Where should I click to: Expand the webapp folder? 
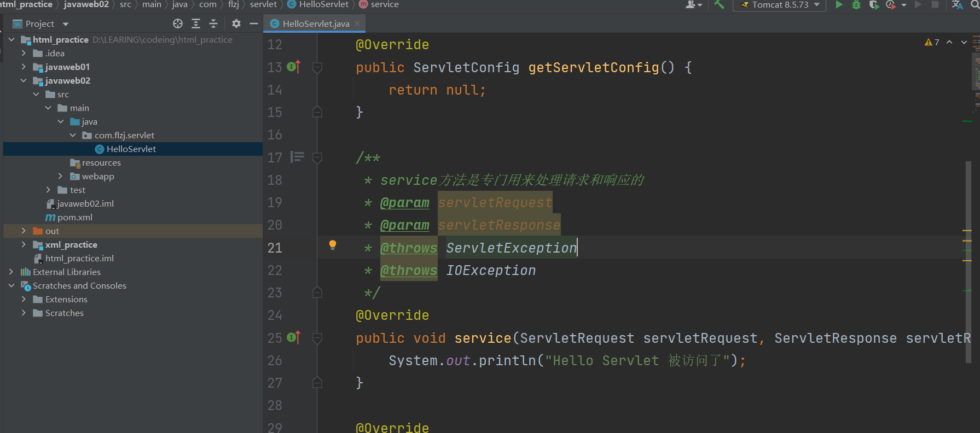pos(61,176)
